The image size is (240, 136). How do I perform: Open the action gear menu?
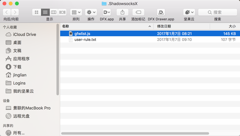[x=91, y=12]
